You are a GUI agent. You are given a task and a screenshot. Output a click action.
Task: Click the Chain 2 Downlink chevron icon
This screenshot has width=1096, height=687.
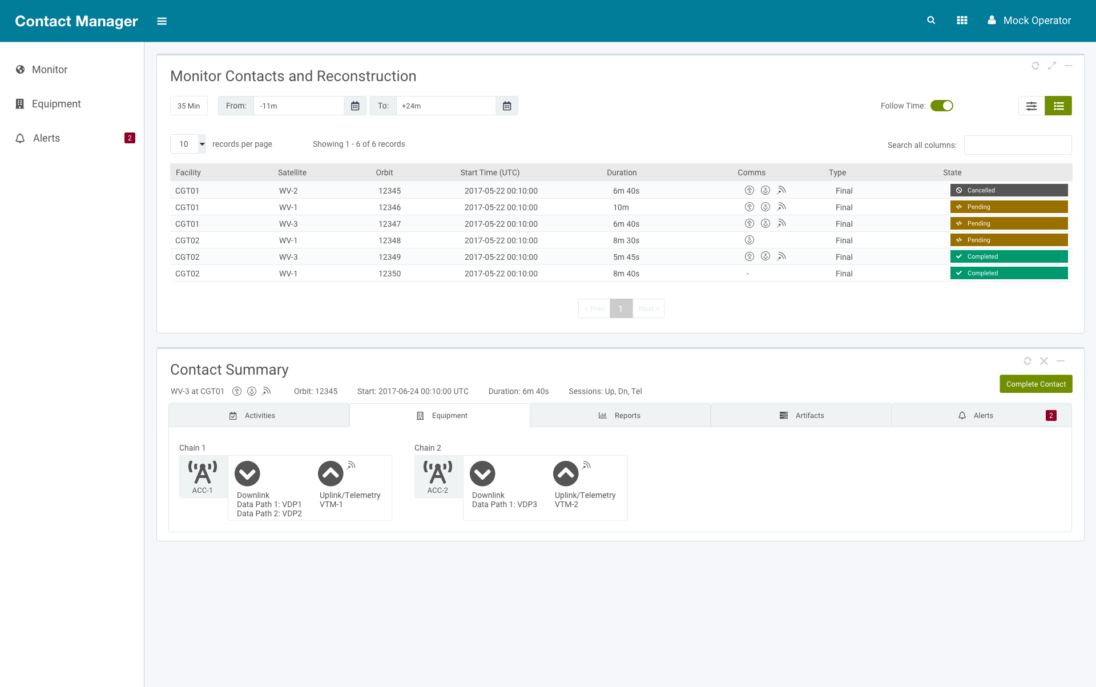point(482,473)
